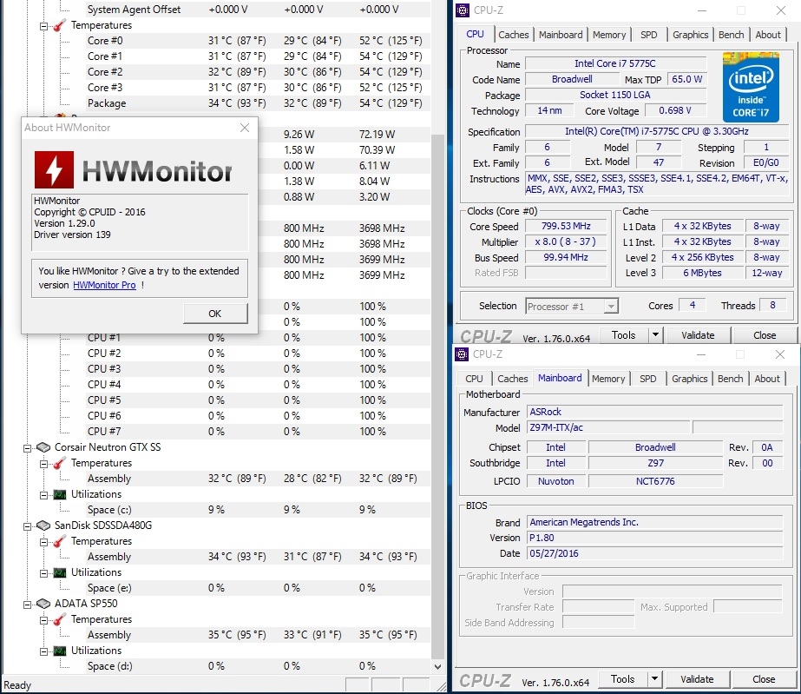Click ADATA Utilizations chip icon
Image resolution: width=801 pixels, height=694 pixels.
[60, 651]
